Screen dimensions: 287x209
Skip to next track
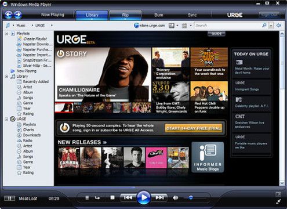click(159, 197)
